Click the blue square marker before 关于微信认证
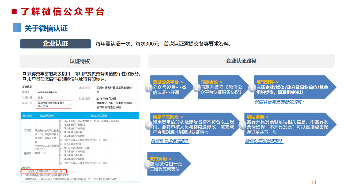Image resolution: width=344 pixels, height=192 pixels. pyautogui.click(x=17, y=28)
